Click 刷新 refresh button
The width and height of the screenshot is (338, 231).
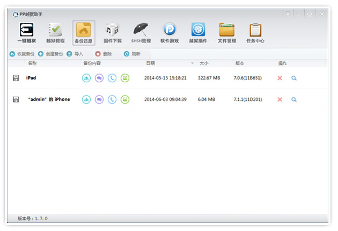click(x=132, y=54)
